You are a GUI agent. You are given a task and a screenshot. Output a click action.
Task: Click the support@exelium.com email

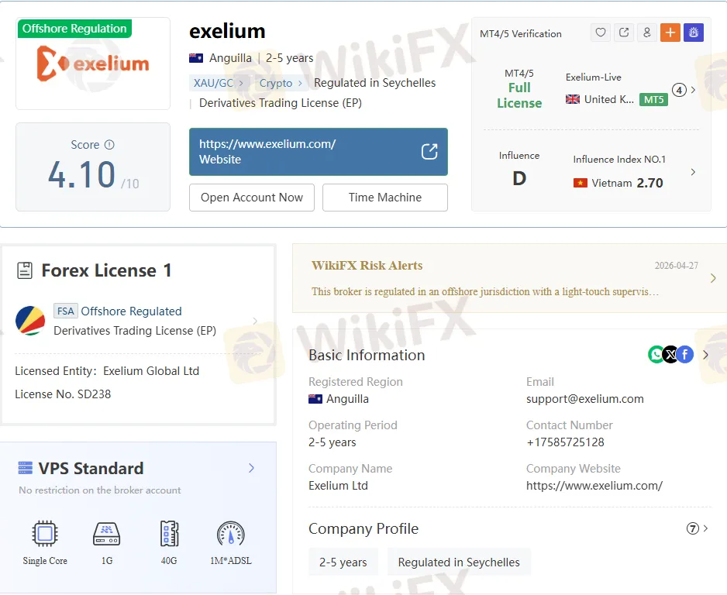584,399
